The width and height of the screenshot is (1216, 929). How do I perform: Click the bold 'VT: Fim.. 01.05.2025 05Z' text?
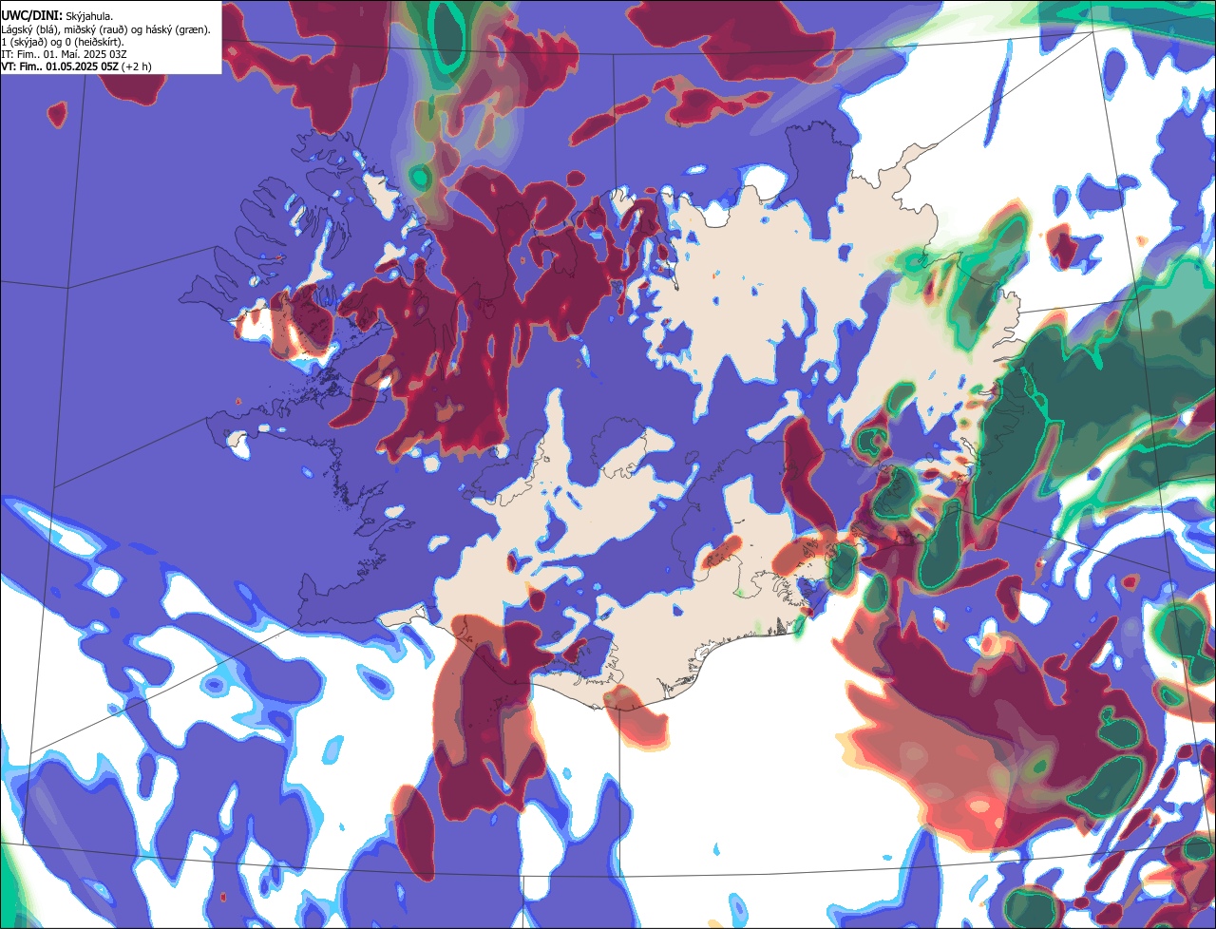coord(60,66)
